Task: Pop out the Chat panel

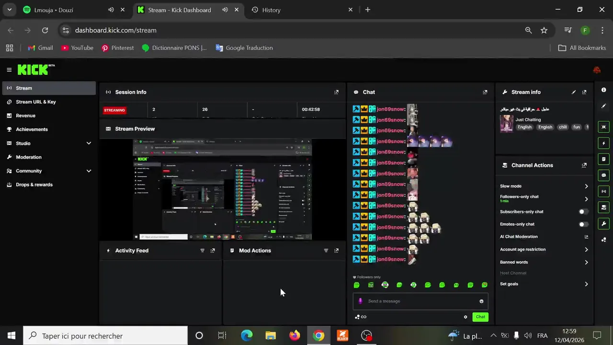Action: [x=485, y=92]
